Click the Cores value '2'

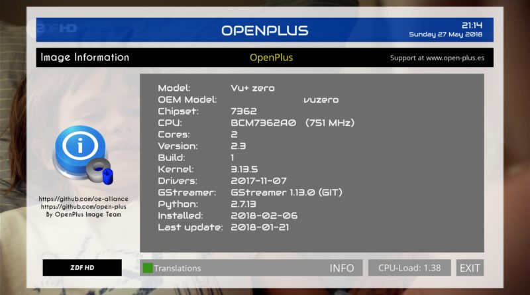click(234, 135)
